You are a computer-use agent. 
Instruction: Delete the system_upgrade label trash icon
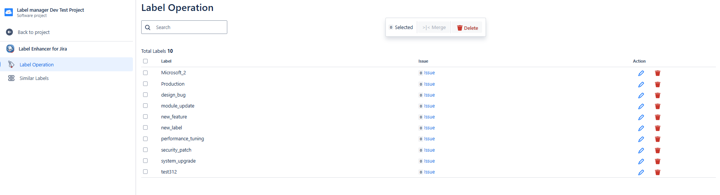tap(658, 161)
